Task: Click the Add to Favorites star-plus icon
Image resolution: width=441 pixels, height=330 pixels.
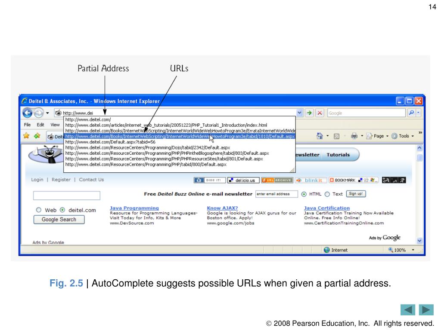Action: pos(37,136)
